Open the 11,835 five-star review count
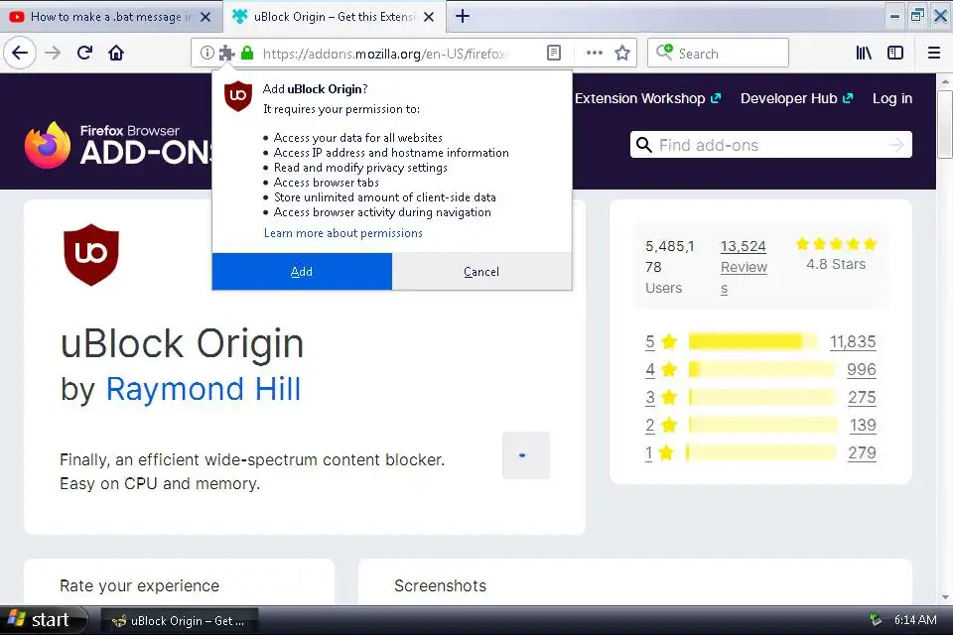953x635 pixels. pos(853,341)
